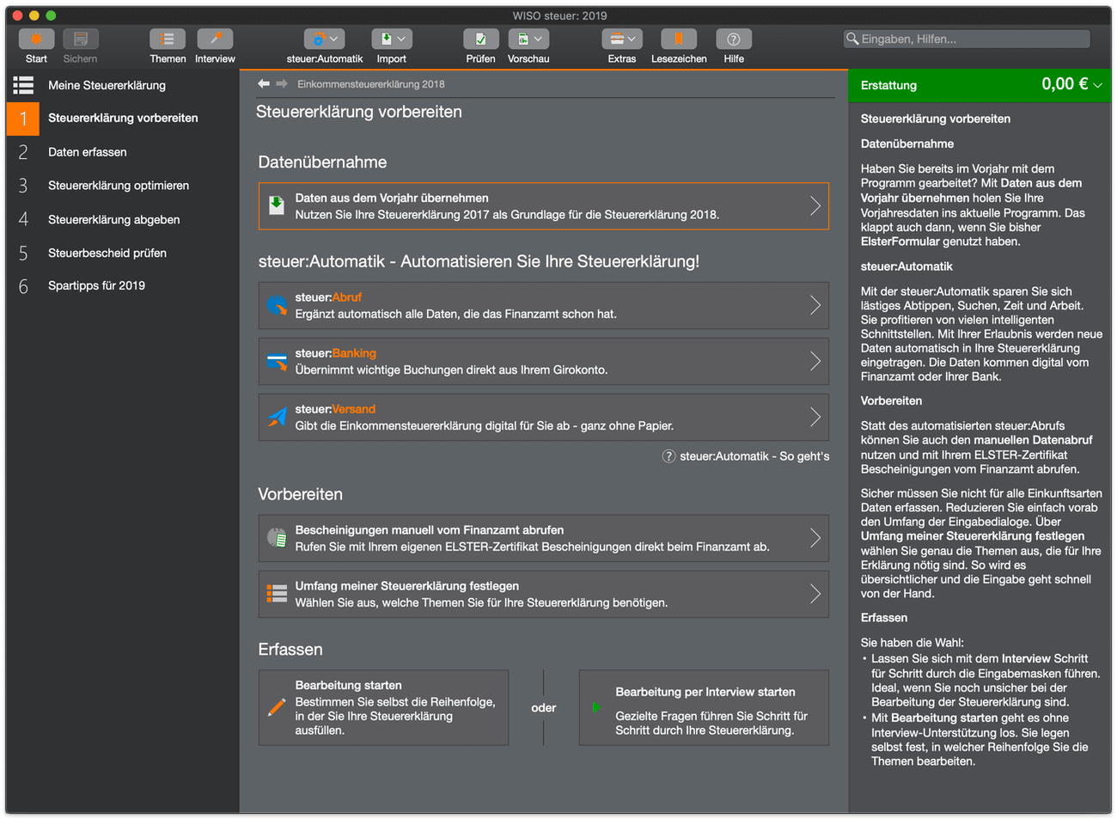Select step 6 Spartipps für 2019
Screen dimensions: 1117x819
(x=123, y=286)
